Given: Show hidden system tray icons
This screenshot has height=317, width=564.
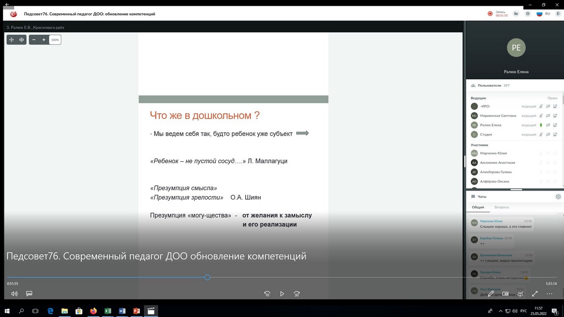Looking at the screenshot, I should [x=500, y=311].
